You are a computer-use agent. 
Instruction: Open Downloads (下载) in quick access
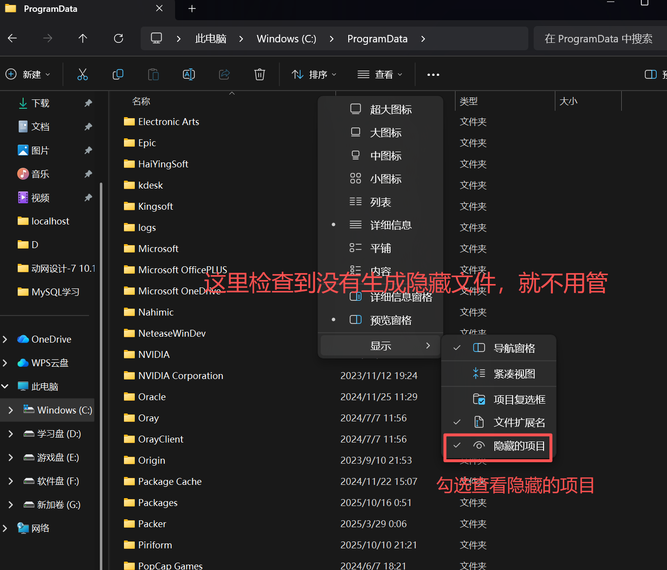(40, 103)
